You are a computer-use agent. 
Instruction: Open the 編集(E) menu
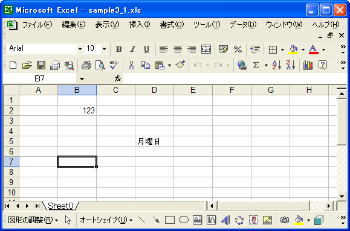pyautogui.click(x=74, y=25)
